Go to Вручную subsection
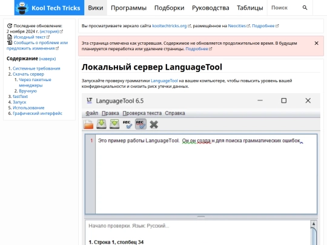The width and height of the screenshot is (327, 245). 28,91
